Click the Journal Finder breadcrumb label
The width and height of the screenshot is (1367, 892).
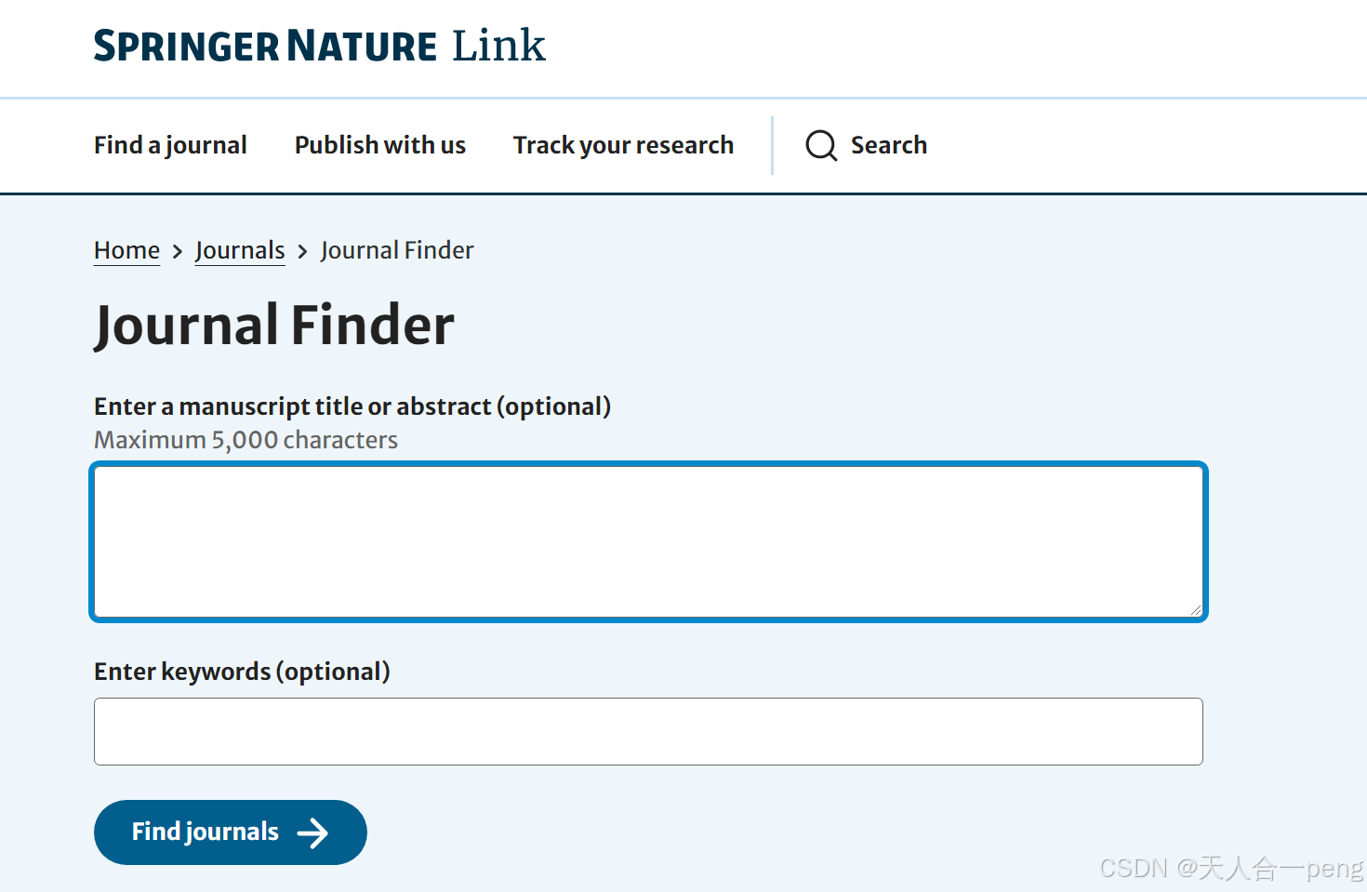[397, 250]
